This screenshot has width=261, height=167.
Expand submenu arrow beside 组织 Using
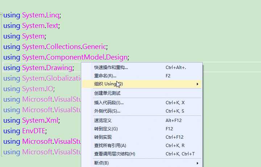[198, 84]
